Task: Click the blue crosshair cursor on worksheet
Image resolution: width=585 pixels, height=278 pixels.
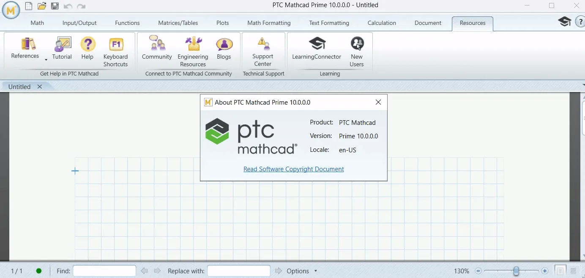Action: pyautogui.click(x=75, y=171)
